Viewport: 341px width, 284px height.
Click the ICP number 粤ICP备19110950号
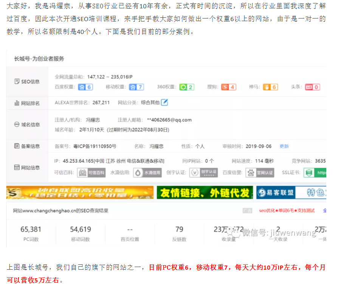(x=95, y=146)
